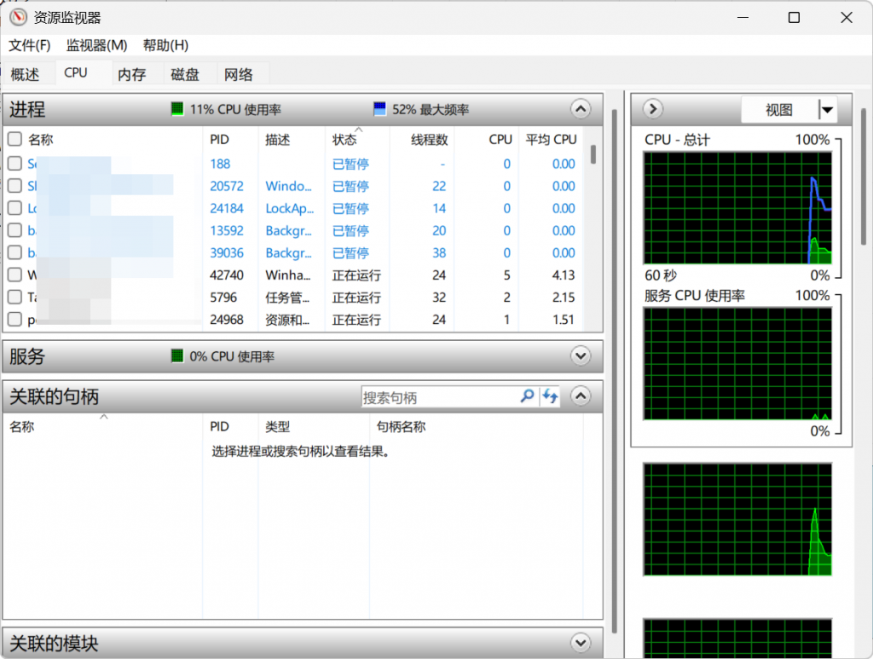Sort processes by 状态 column header
This screenshot has width=873, height=659.
344,139
